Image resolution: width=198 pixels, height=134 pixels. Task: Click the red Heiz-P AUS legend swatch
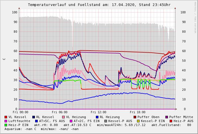pyautogui.click(x=171, y=121)
